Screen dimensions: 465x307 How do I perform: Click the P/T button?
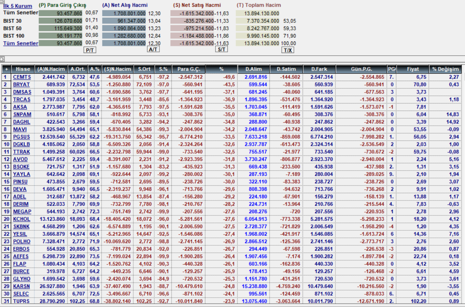pos(90,50)
